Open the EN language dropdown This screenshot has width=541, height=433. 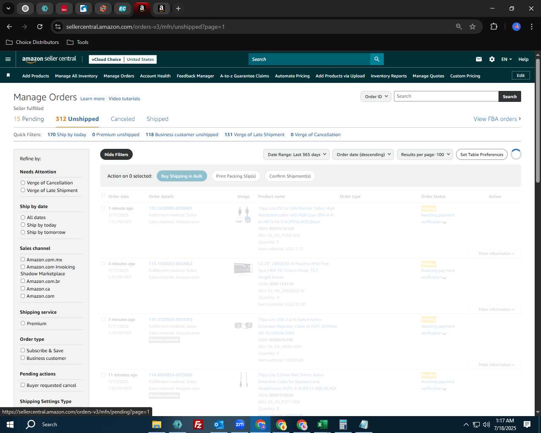click(506, 59)
